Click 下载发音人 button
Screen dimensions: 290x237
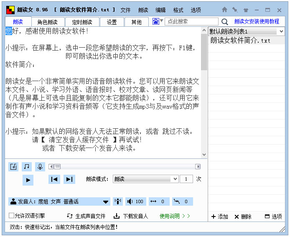pos(131,216)
